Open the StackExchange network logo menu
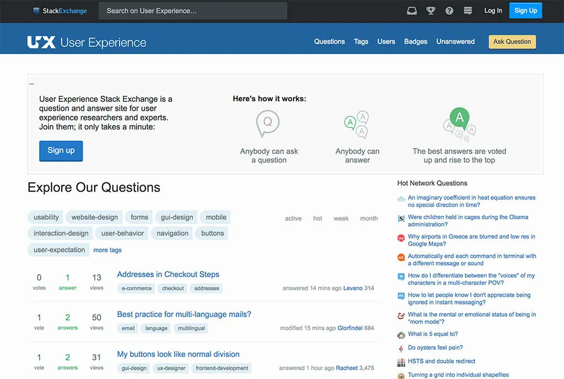The width and height of the screenshot is (564, 379). point(59,11)
